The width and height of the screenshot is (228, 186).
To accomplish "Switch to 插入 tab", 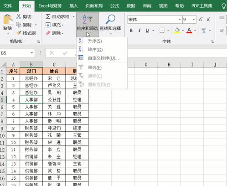I will coord(74,6).
